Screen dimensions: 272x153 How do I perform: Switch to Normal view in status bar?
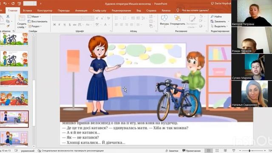209,150
